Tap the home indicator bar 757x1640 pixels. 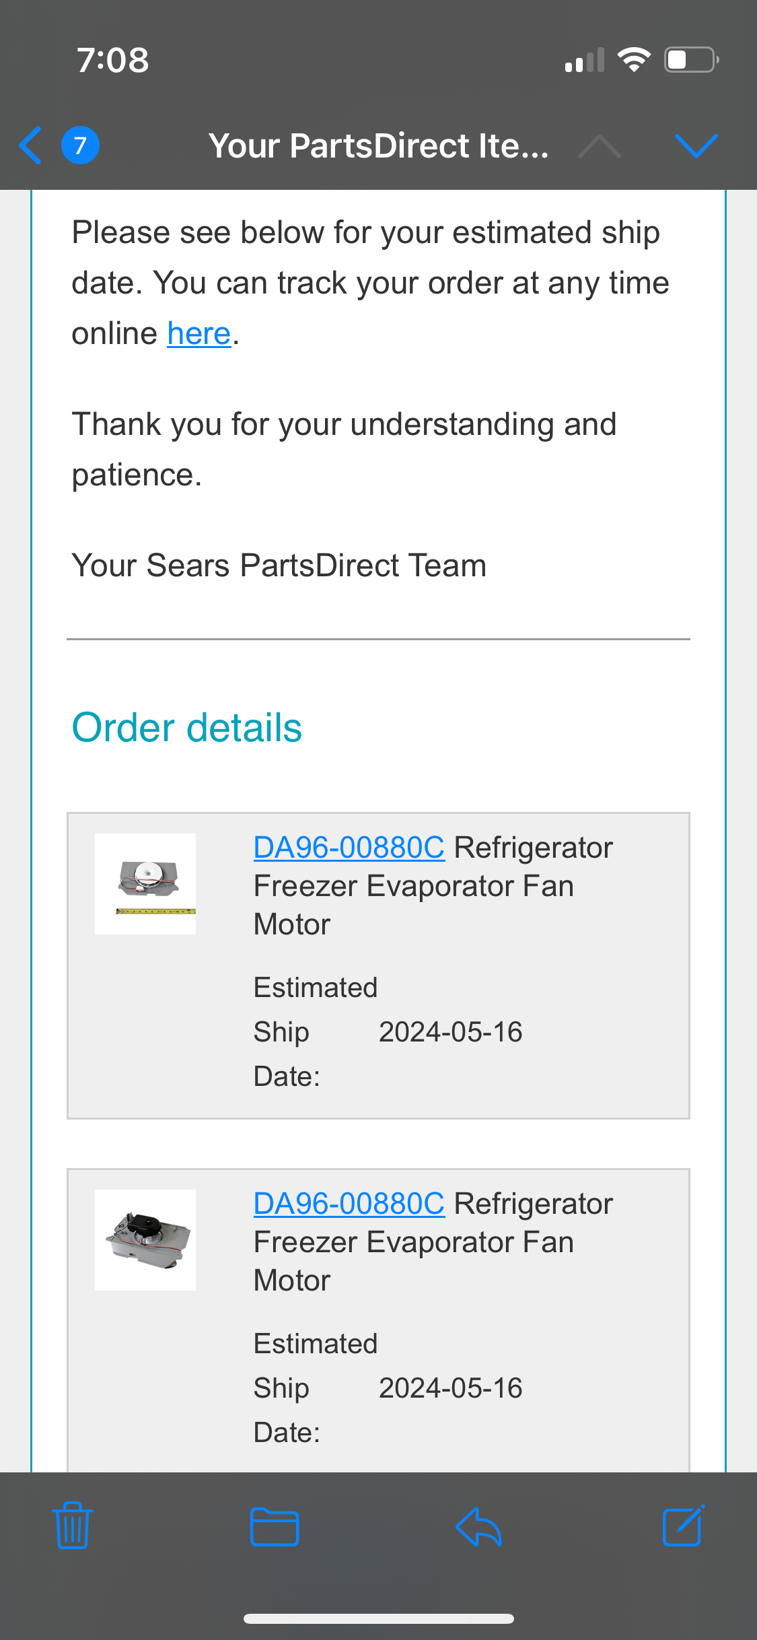[378, 1618]
